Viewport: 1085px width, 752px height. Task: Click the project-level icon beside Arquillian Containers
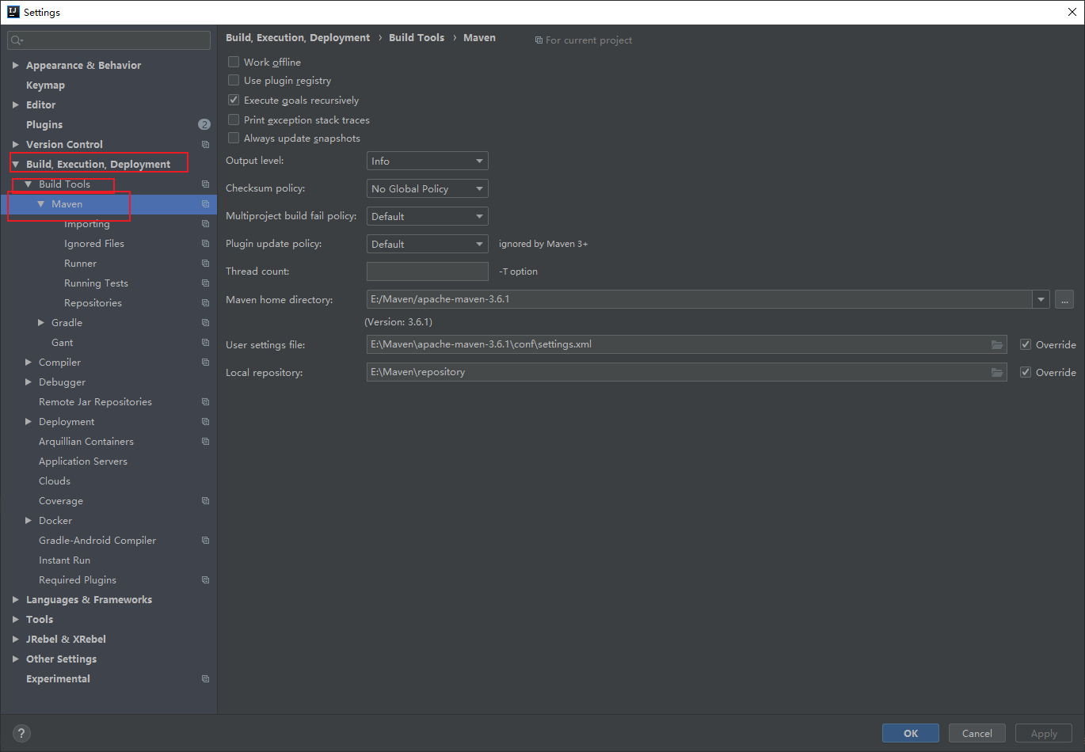pos(205,442)
